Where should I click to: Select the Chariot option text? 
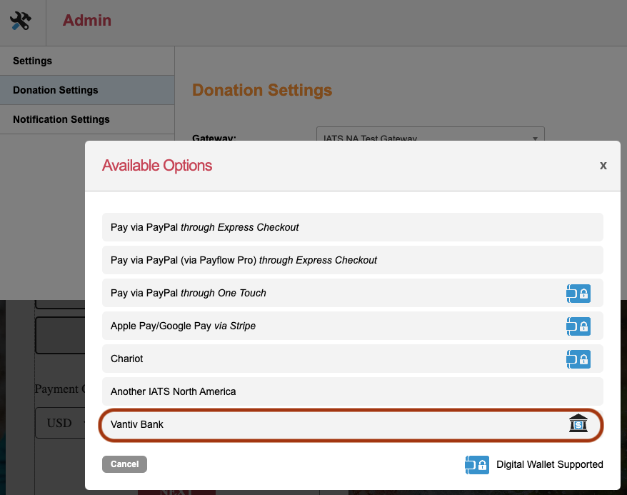click(x=127, y=359)
